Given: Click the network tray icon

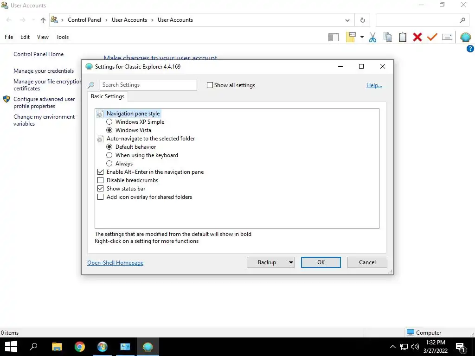Looking at the screenshot, I should (x=404, y=347).
